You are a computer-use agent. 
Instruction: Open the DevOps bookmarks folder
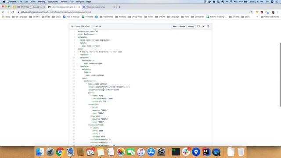coord(34,17)
